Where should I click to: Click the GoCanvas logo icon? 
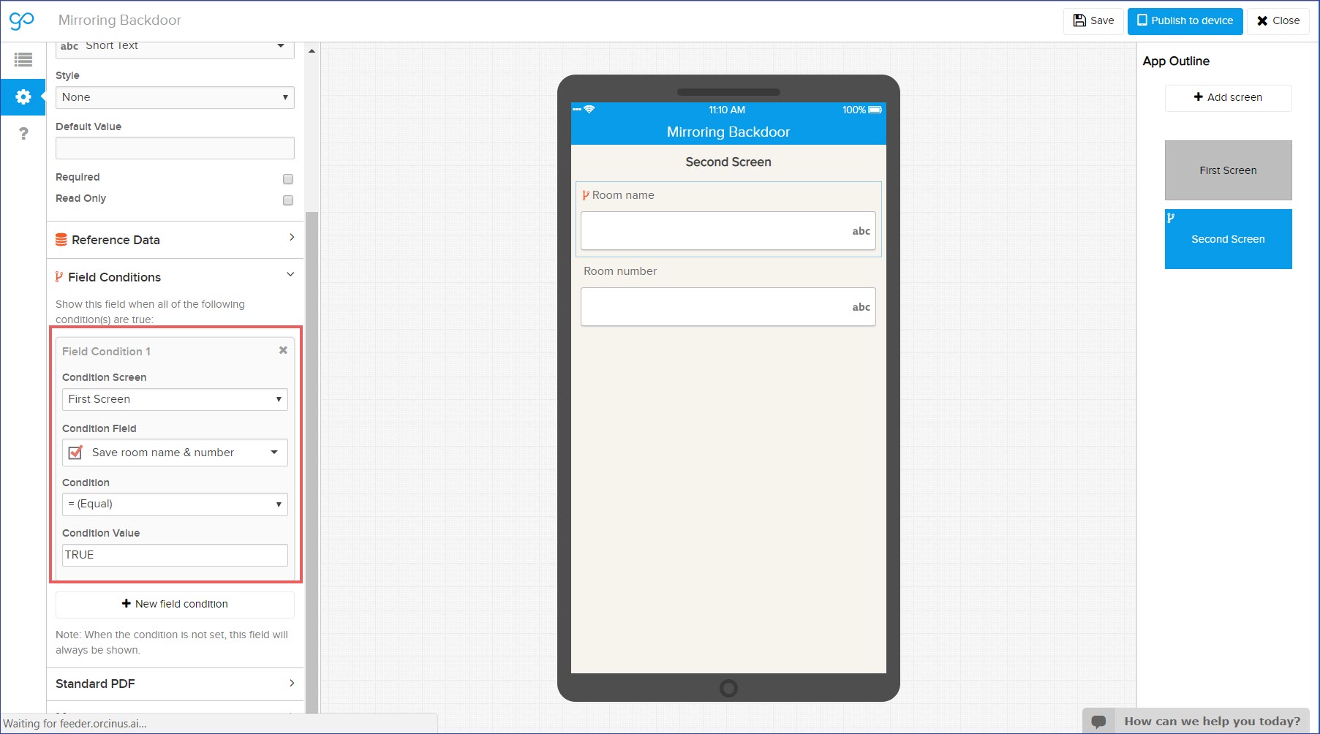[x=22, y=20]
